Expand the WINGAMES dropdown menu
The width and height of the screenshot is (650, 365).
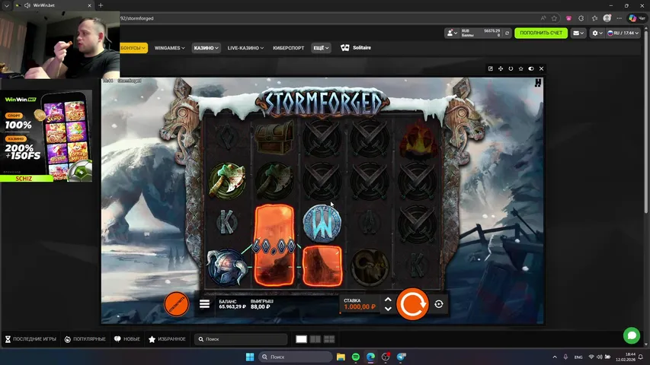[x=169, y=48]
